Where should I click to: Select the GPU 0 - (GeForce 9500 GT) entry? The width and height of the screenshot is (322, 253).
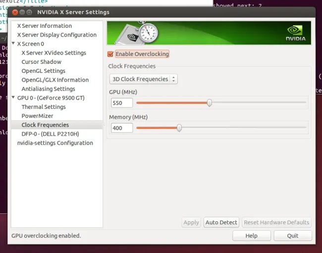pyautogui.click(x=51, y=98)
